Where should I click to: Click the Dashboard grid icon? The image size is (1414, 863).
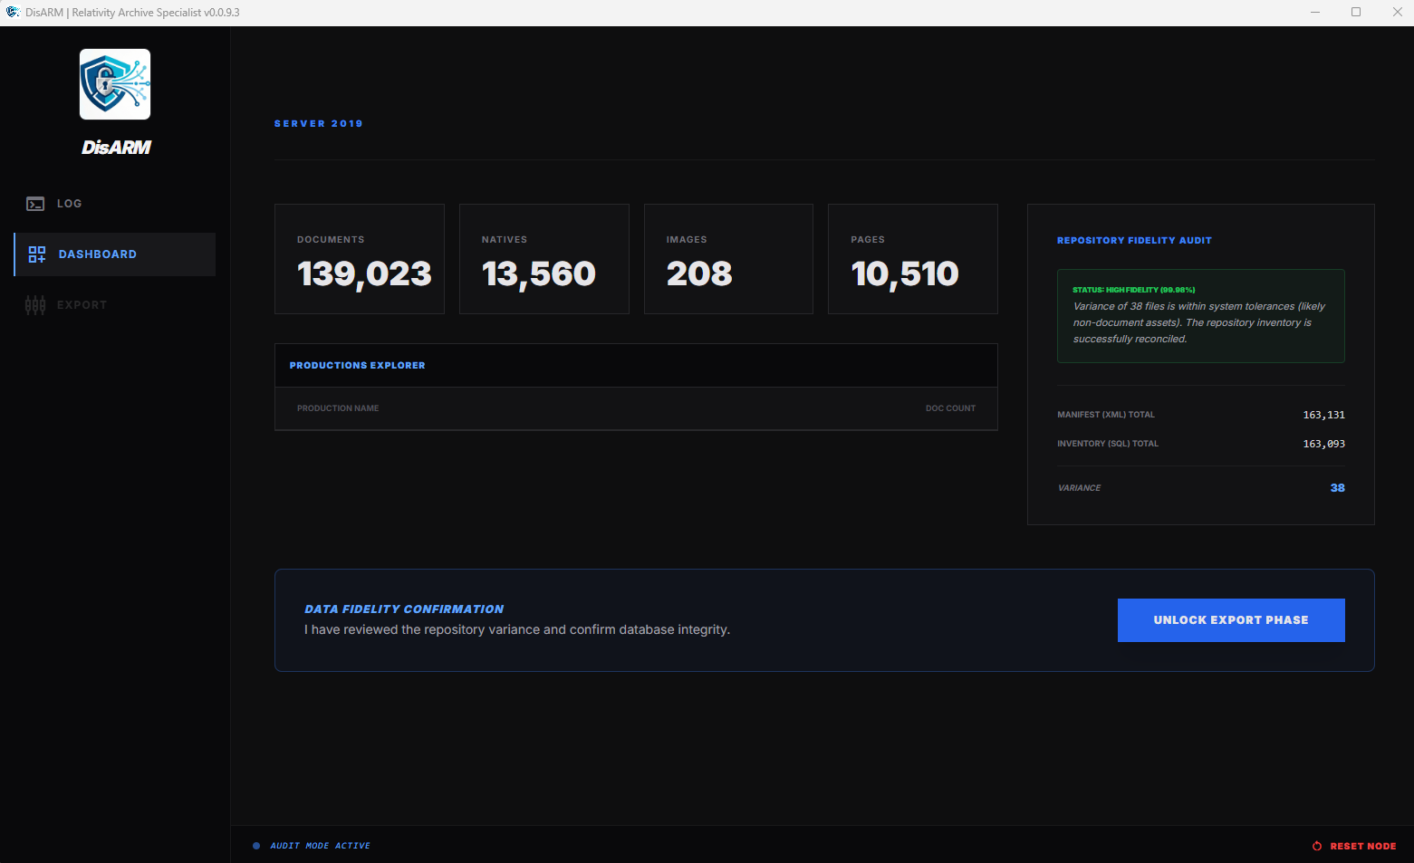pyautogui.click(x=37, y=254)
